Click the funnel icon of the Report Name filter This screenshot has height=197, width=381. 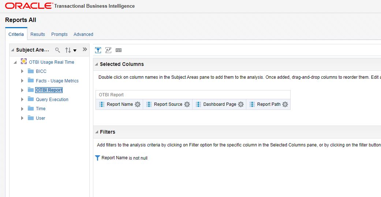97,158
